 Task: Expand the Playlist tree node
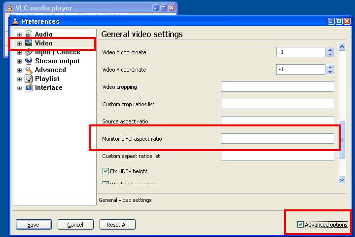[x=19, y=79]
